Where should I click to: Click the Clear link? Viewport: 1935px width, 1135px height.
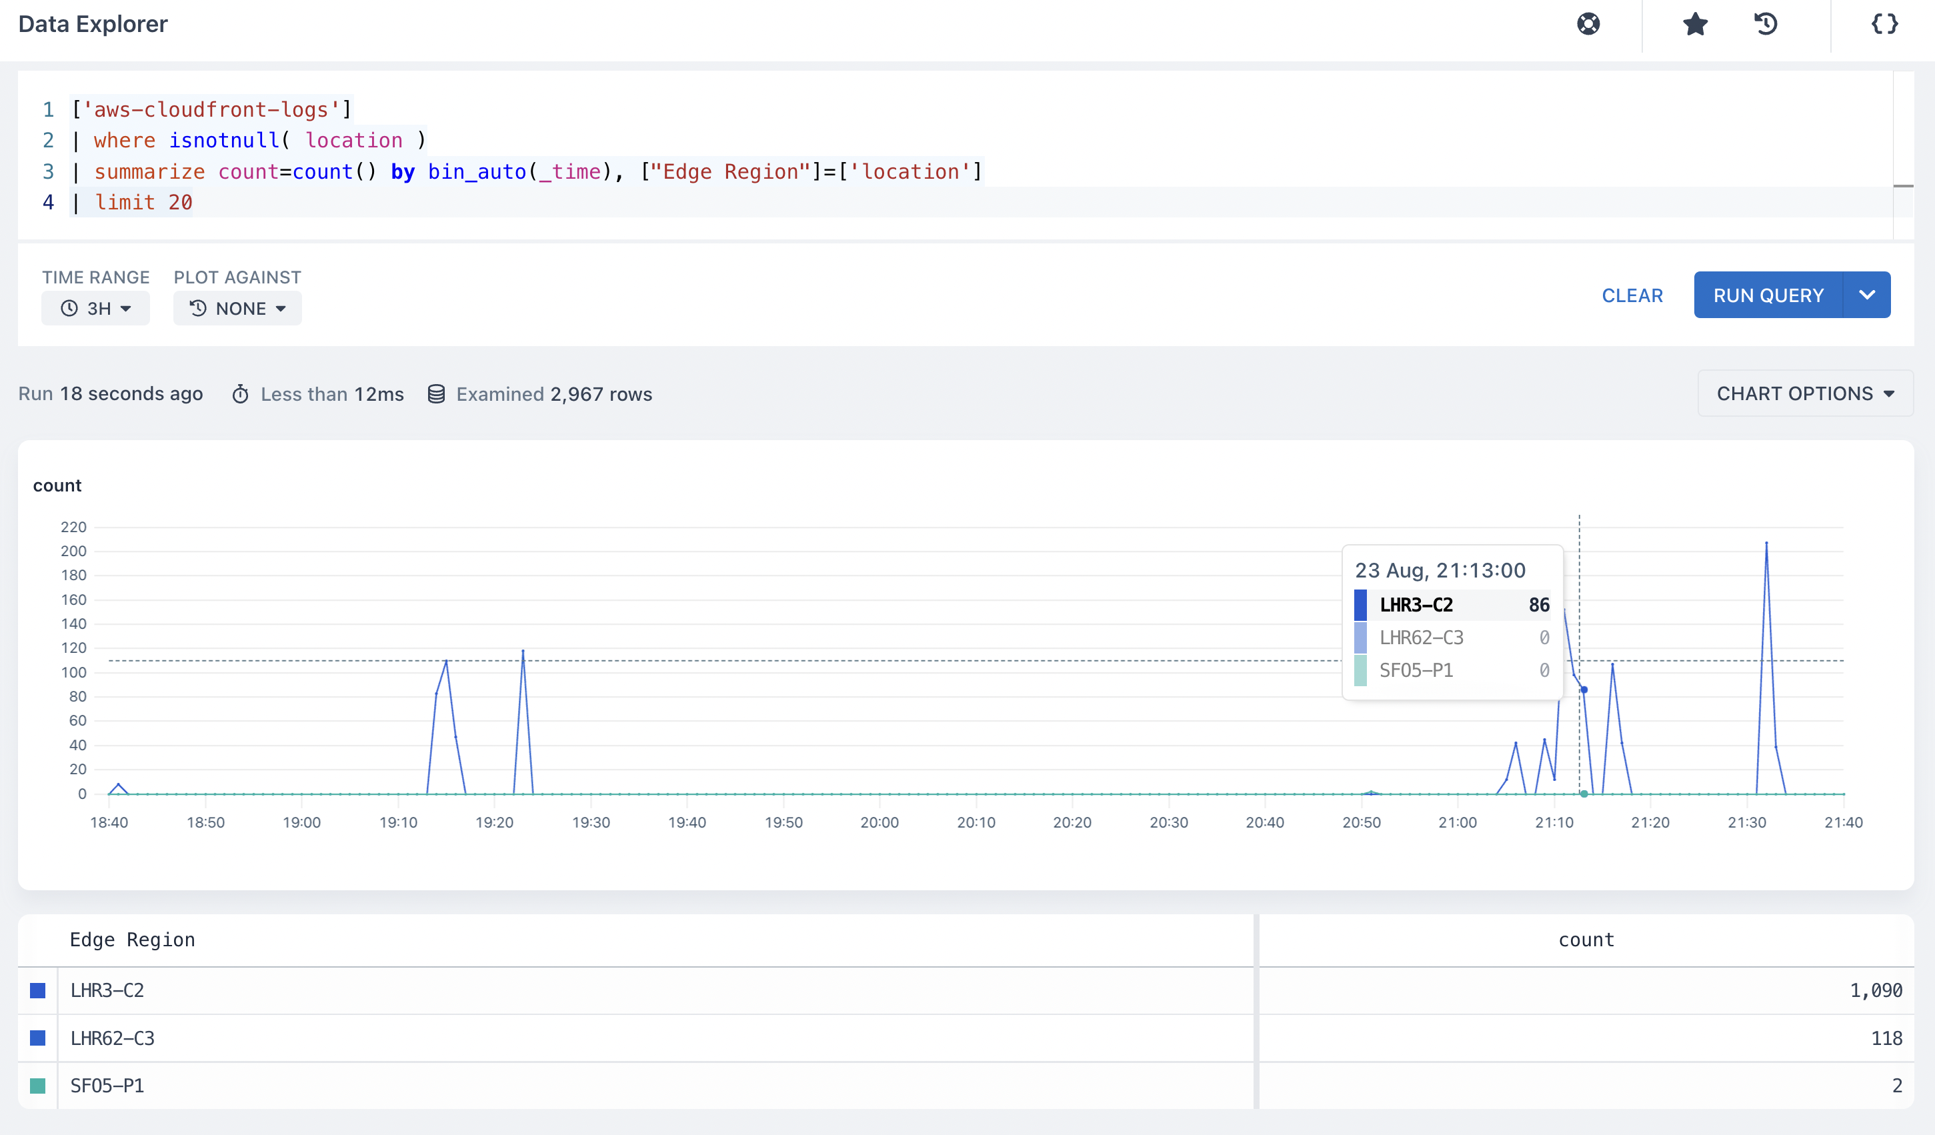tap(1632, 295)
